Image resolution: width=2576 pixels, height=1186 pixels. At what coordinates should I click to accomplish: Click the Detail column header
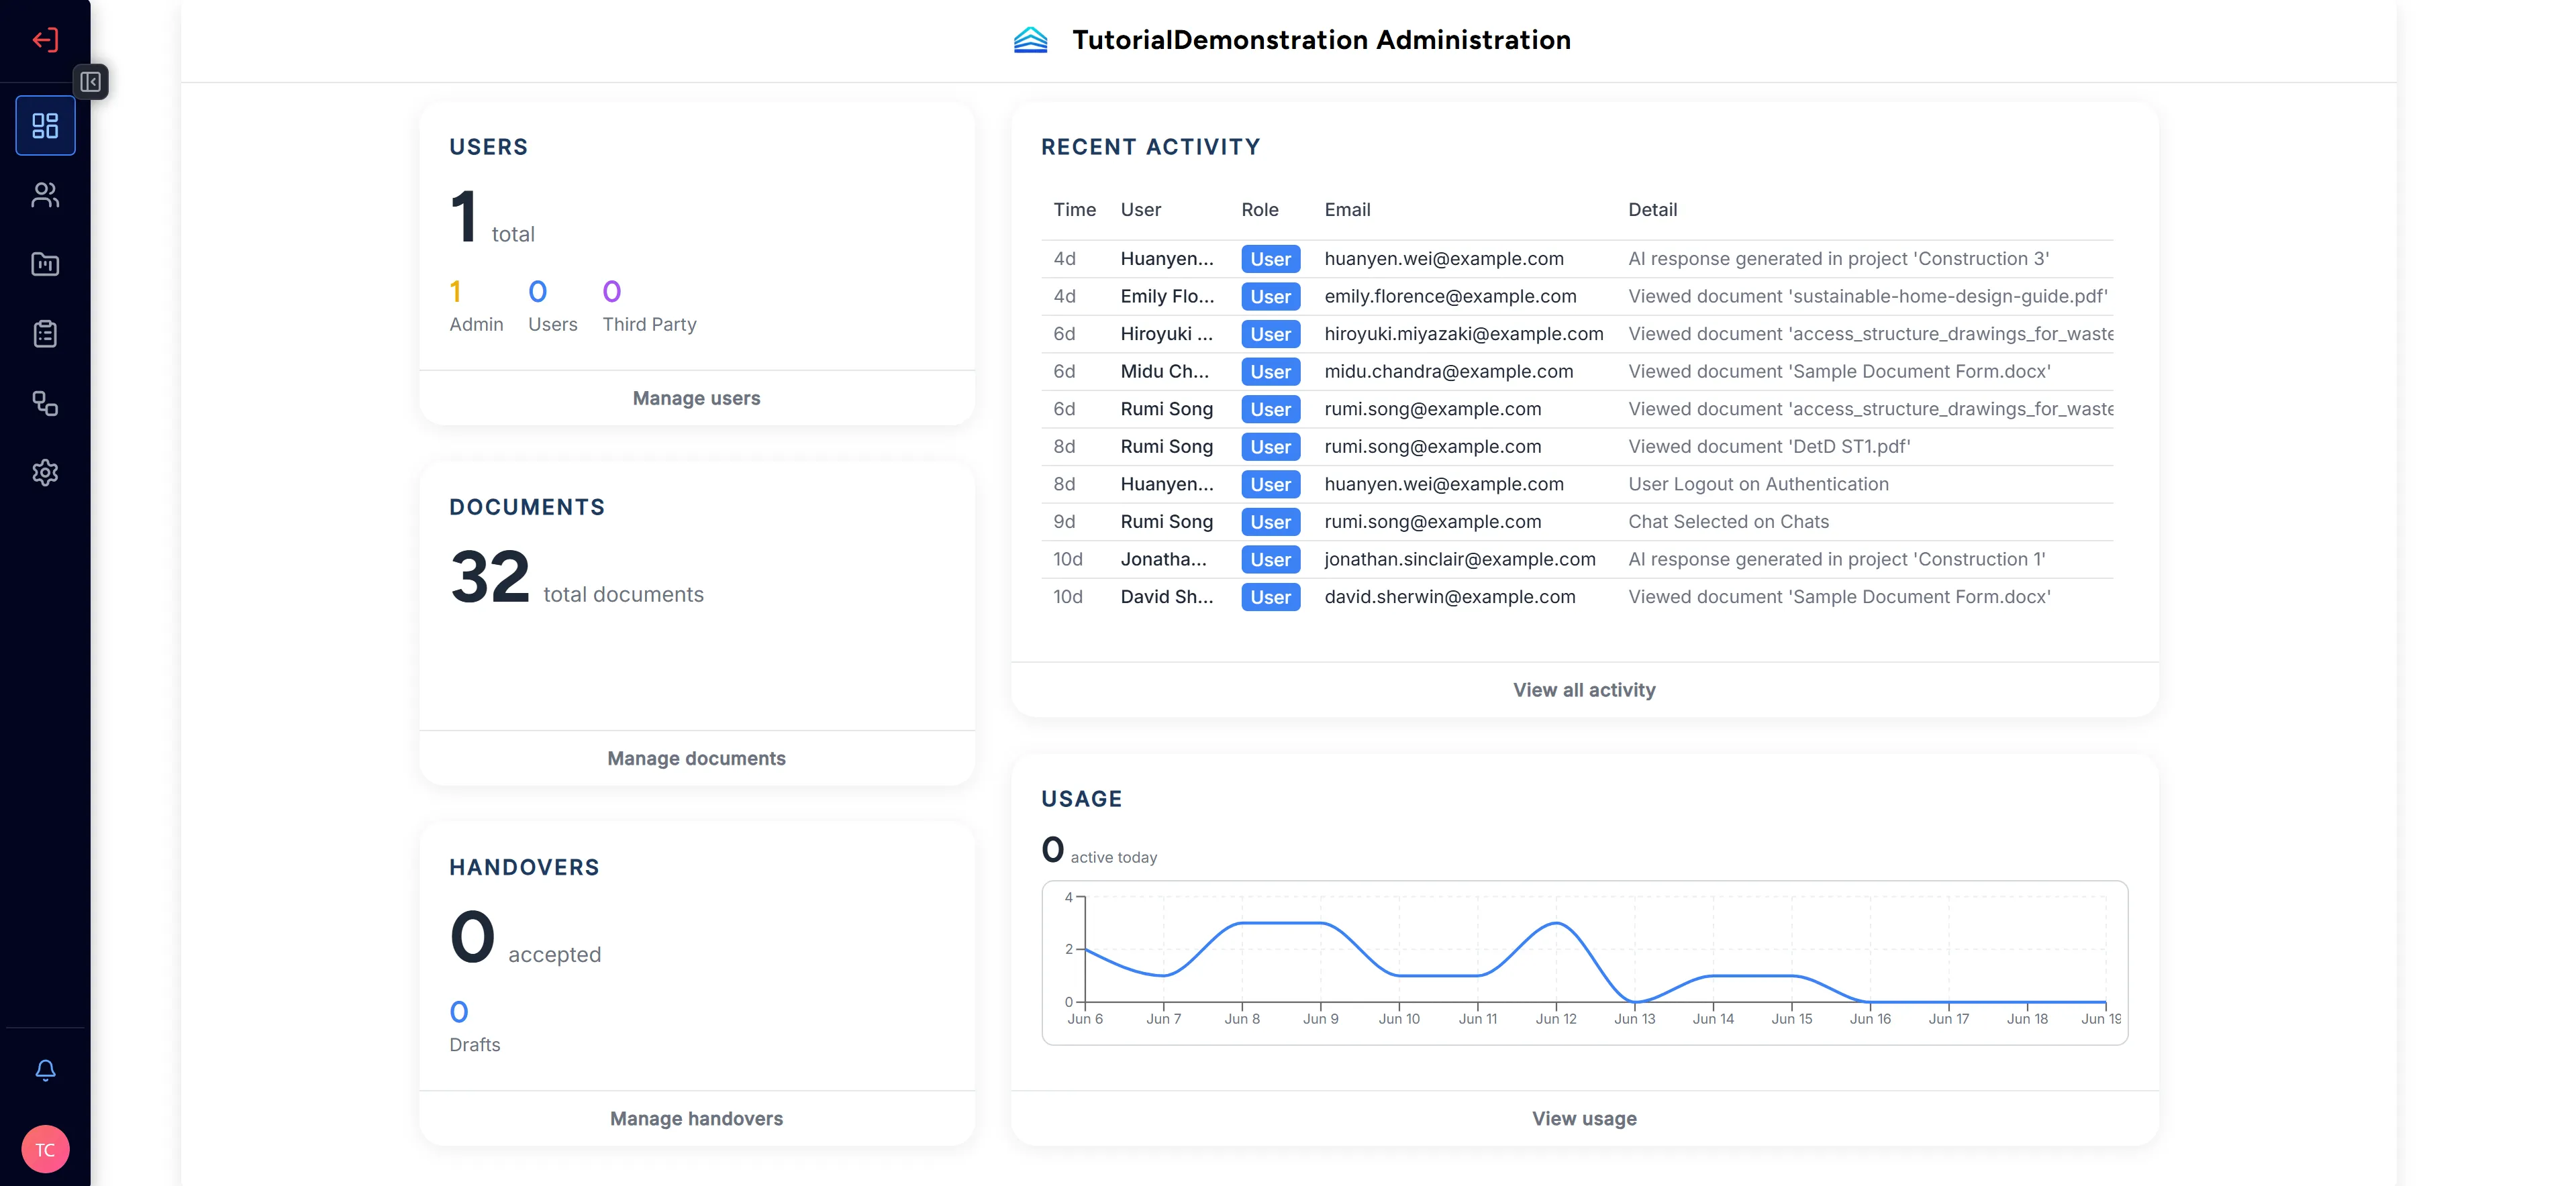[x=1652, y=210]
